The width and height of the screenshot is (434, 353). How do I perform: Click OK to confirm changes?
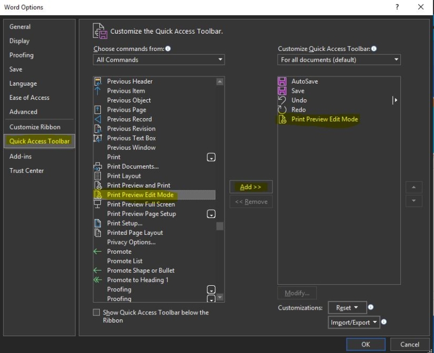[x=366, y=344]
